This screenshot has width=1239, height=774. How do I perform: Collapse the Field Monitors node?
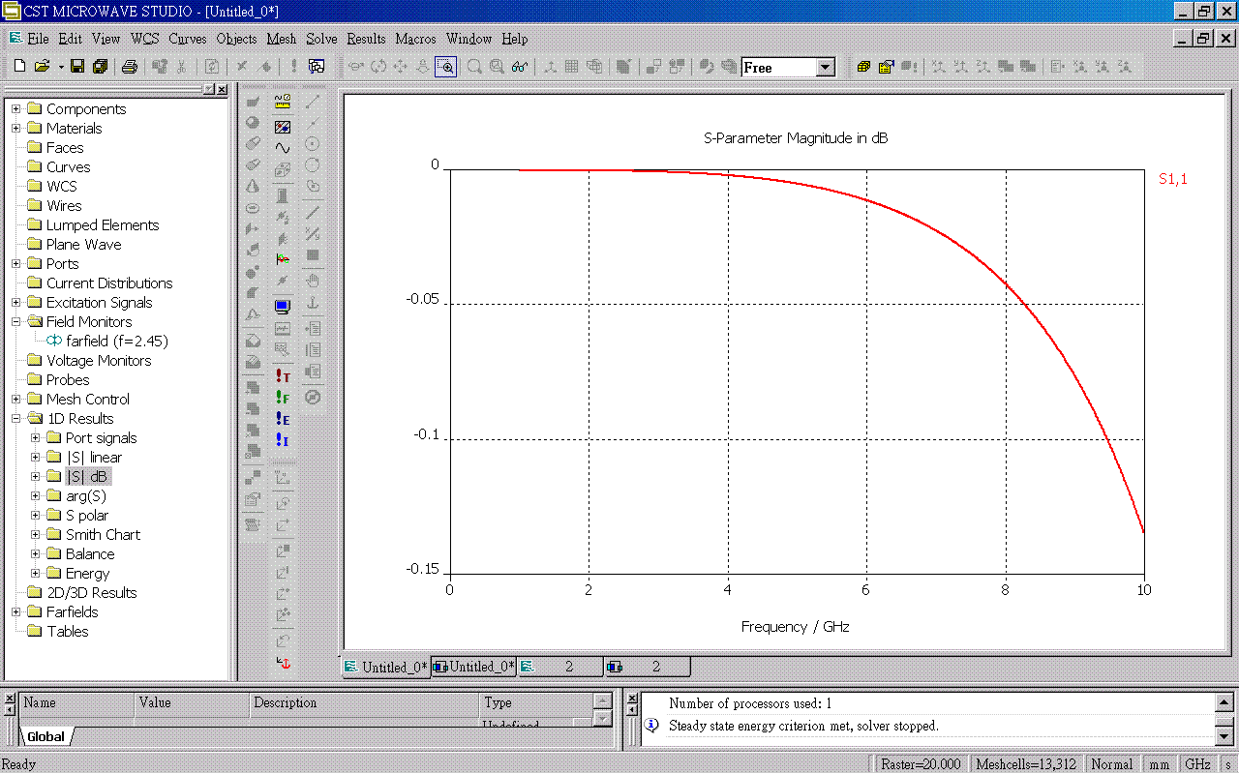coord(15,321)
